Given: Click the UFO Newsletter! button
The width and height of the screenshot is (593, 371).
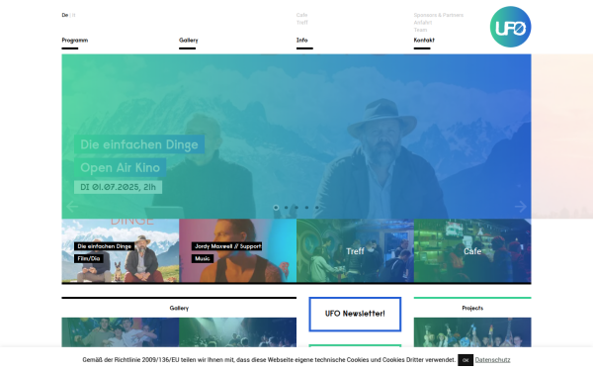Looking at the screenshot, I should tap(355, 314).
